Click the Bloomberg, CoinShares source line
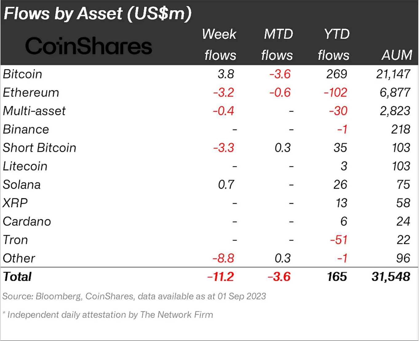The width and height of the screenshot is (419, 341). point(134,297)
